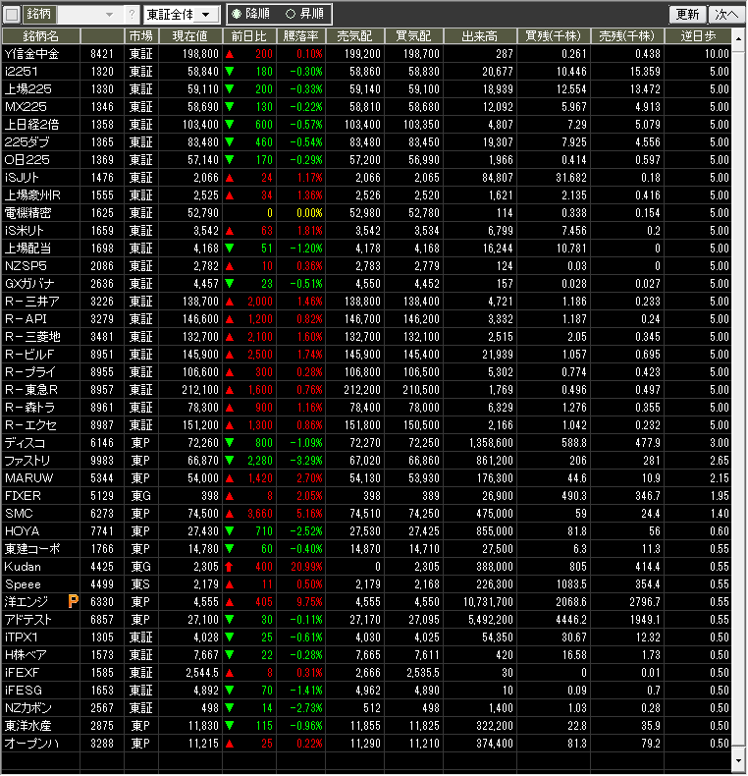Click the red up arrow in Y信金中金 row
Viewport: 748px width, 776px height.
click(230, 54)
